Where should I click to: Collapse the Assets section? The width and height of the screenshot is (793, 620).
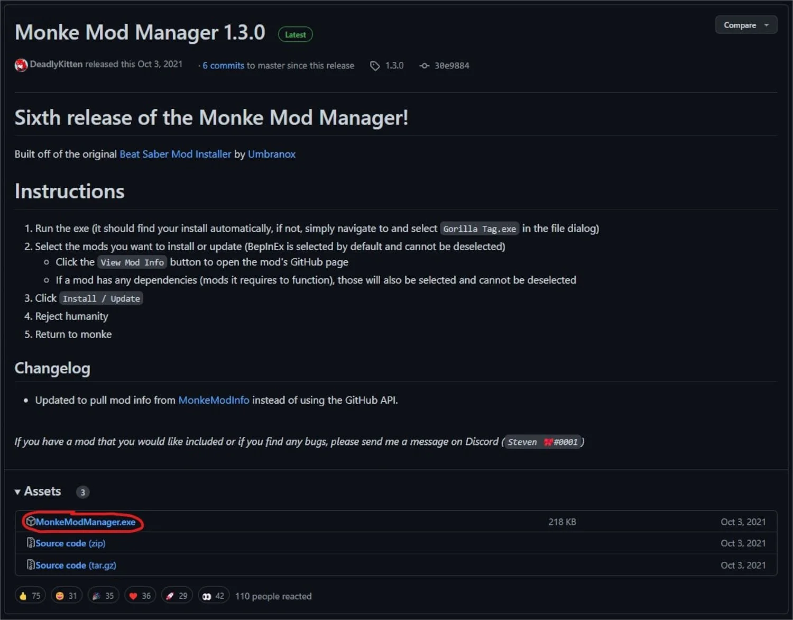point(17,491)
